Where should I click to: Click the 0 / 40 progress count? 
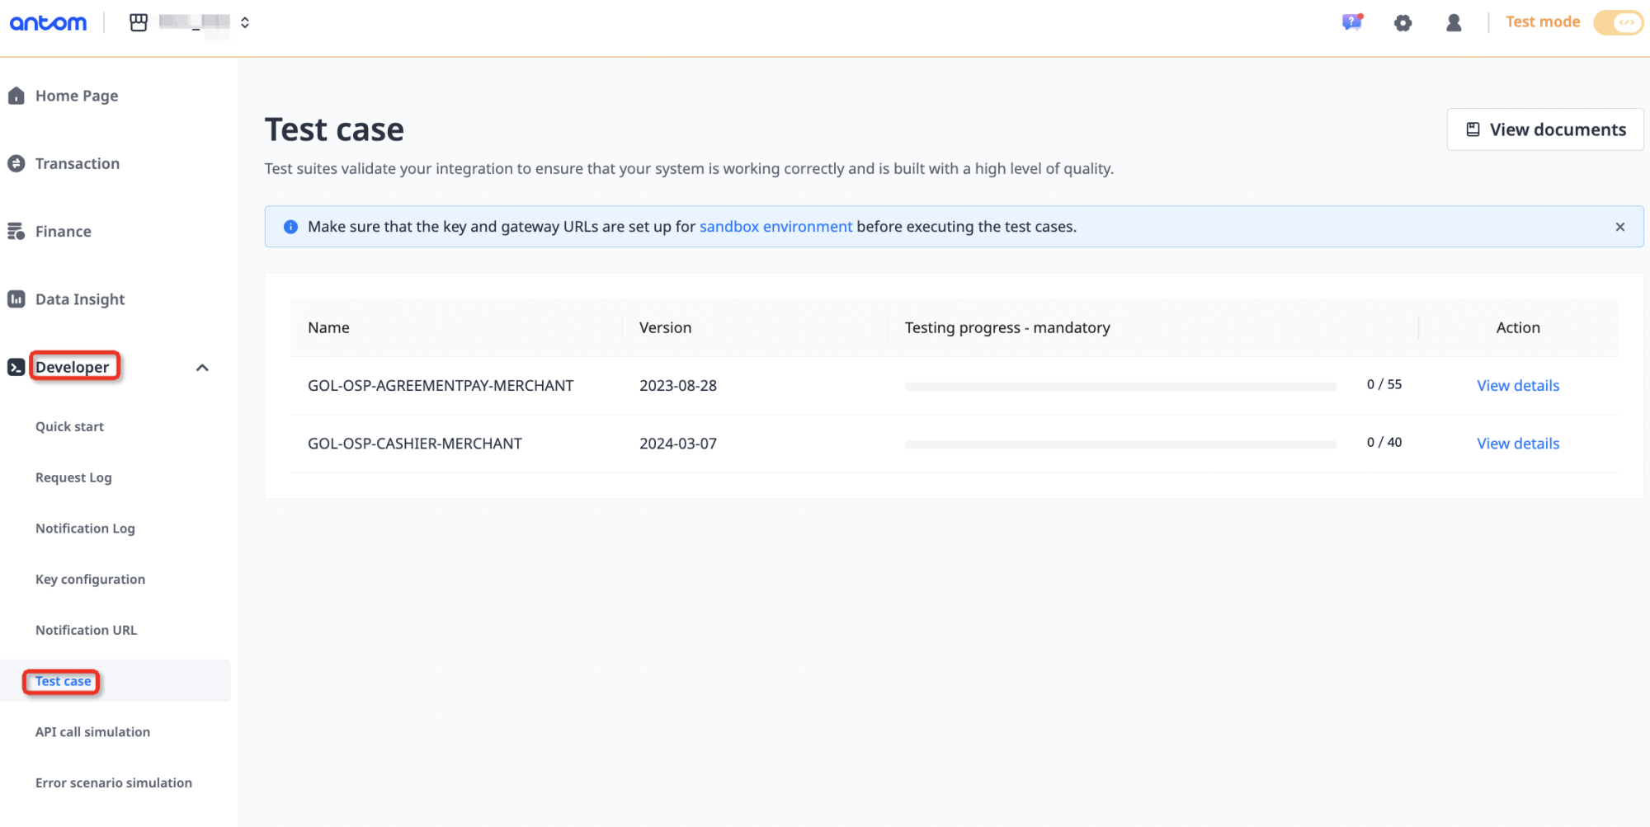click(x=1384, y=443)
